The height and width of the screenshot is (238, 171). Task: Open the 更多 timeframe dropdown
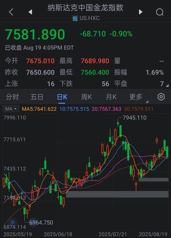136,97
